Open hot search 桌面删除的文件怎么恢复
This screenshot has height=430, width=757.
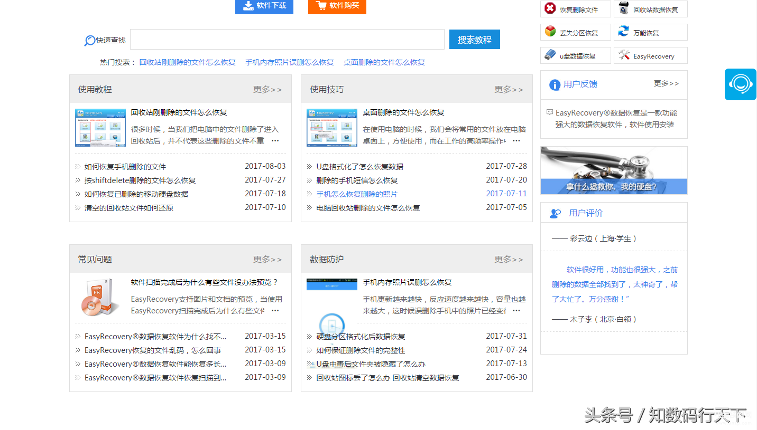384,62
